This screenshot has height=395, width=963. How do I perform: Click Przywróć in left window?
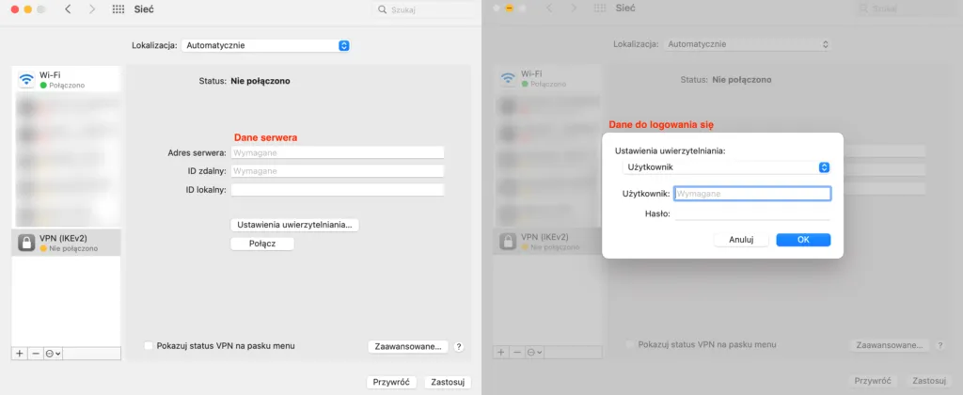click(391, 382)
